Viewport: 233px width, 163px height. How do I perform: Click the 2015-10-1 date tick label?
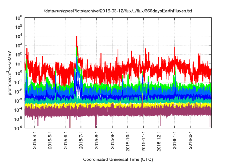[x=128, y=142]
